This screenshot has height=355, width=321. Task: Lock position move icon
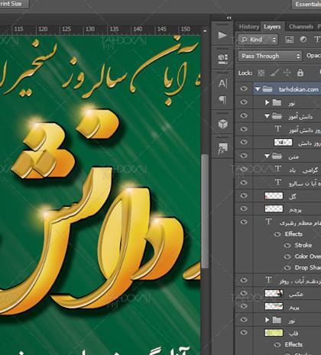click(287, 73)
